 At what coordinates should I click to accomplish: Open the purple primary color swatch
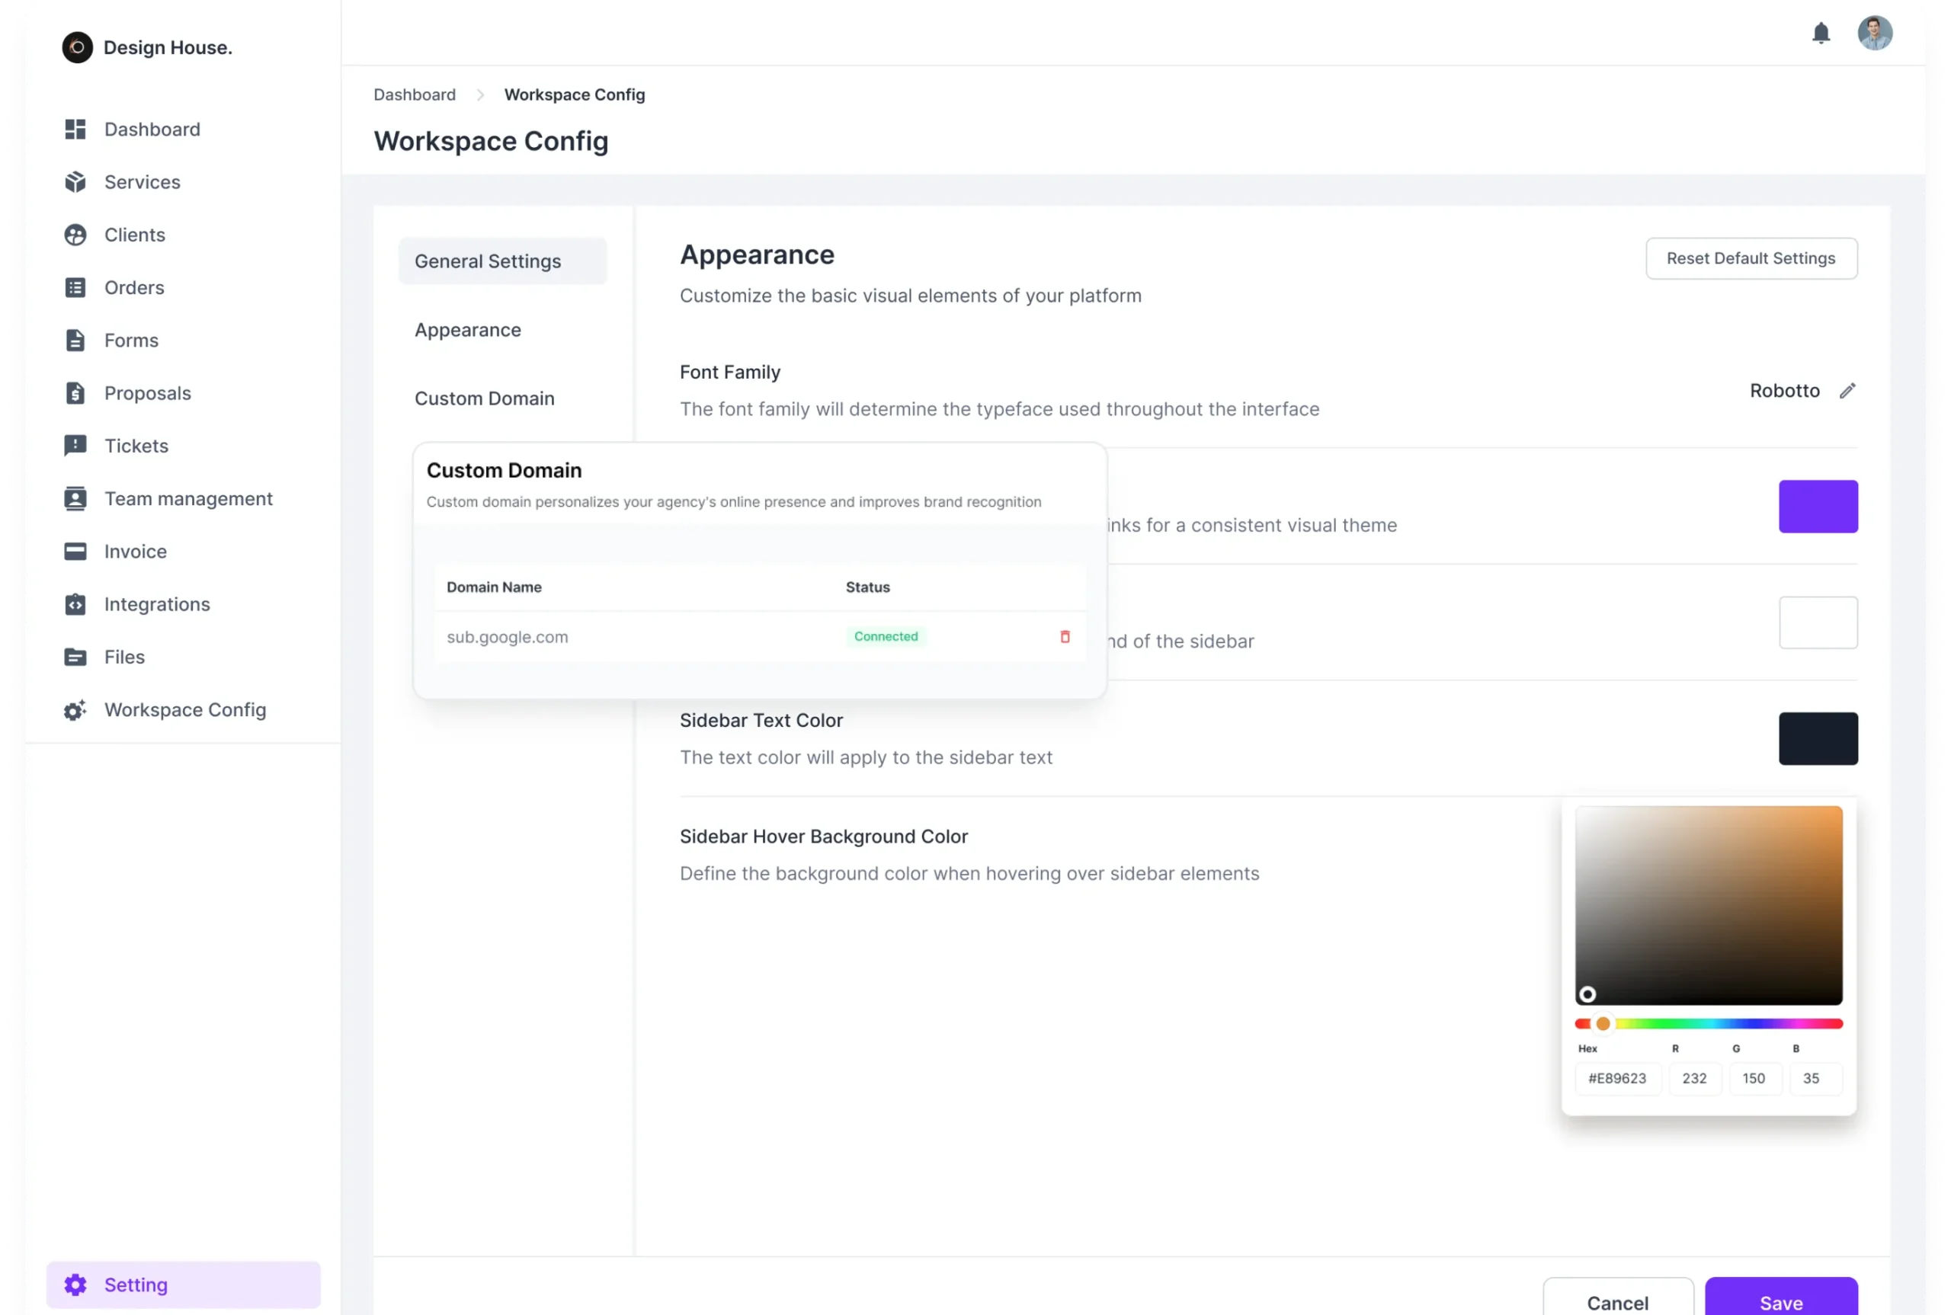[x=1817, y=507]
